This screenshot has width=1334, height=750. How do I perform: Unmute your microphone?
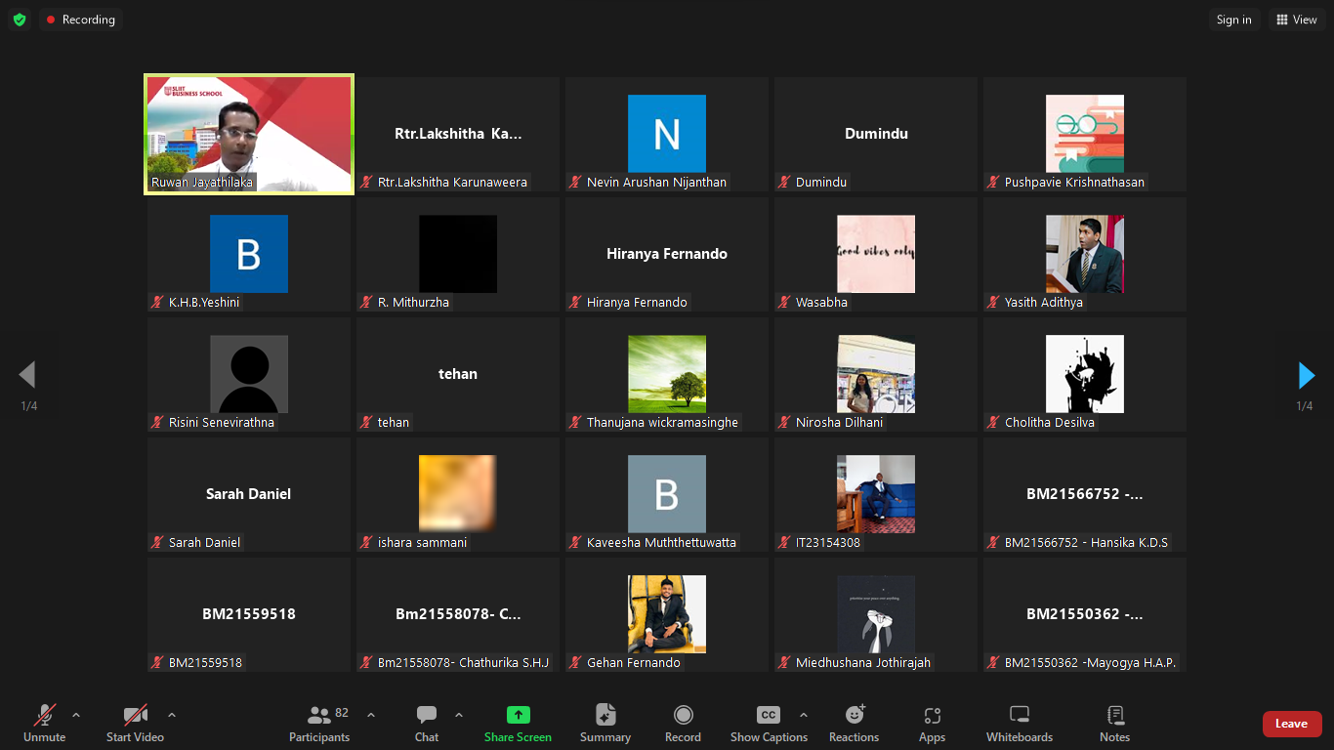tap(43, 723)
